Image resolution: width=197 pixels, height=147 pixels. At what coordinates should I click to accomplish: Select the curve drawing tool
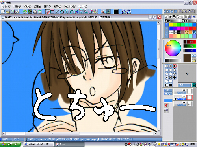click(71, 12)
